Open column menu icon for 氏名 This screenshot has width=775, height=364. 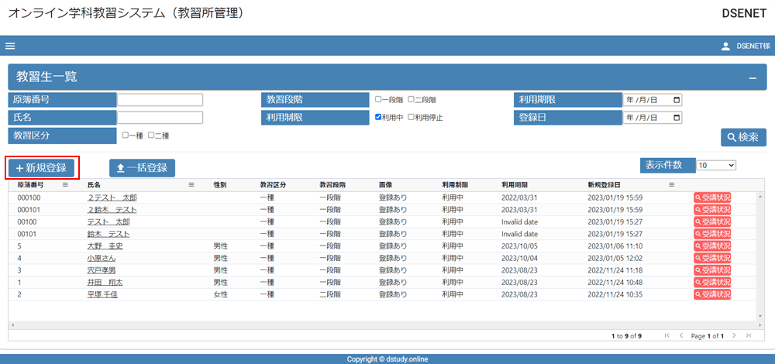tap(191, 185)
